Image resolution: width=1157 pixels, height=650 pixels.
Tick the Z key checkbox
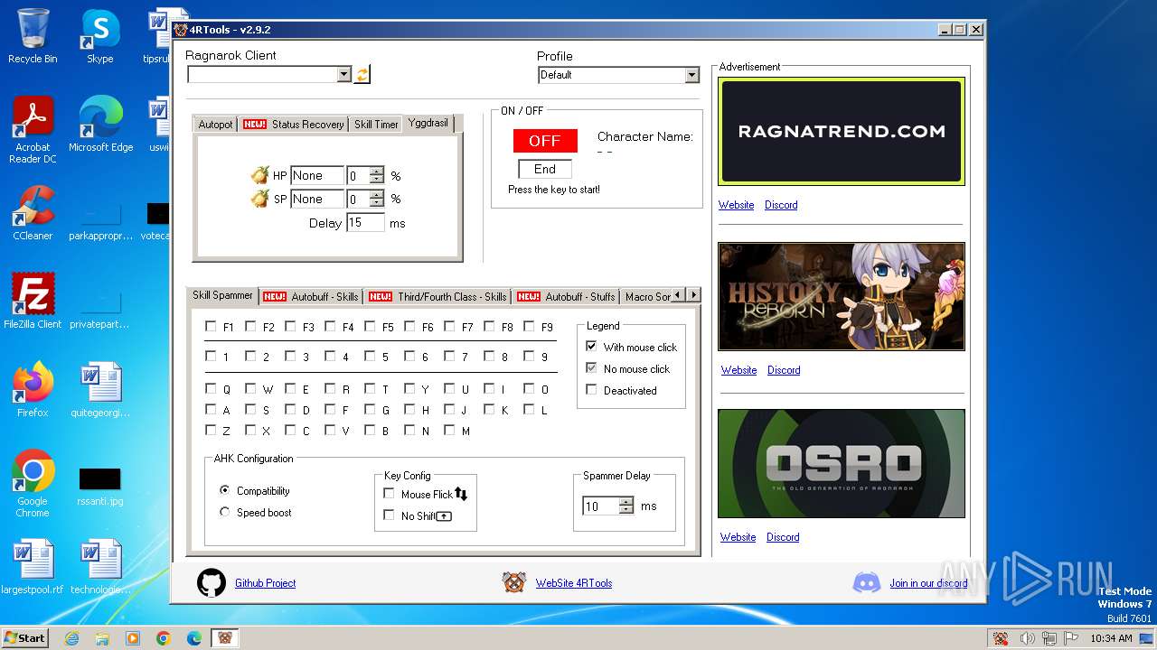click(211, 430)
